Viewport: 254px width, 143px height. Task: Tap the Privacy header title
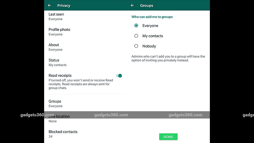(63, 5)
